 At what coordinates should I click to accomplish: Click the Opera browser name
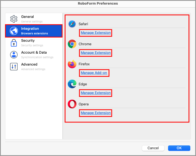click(83, 104)
